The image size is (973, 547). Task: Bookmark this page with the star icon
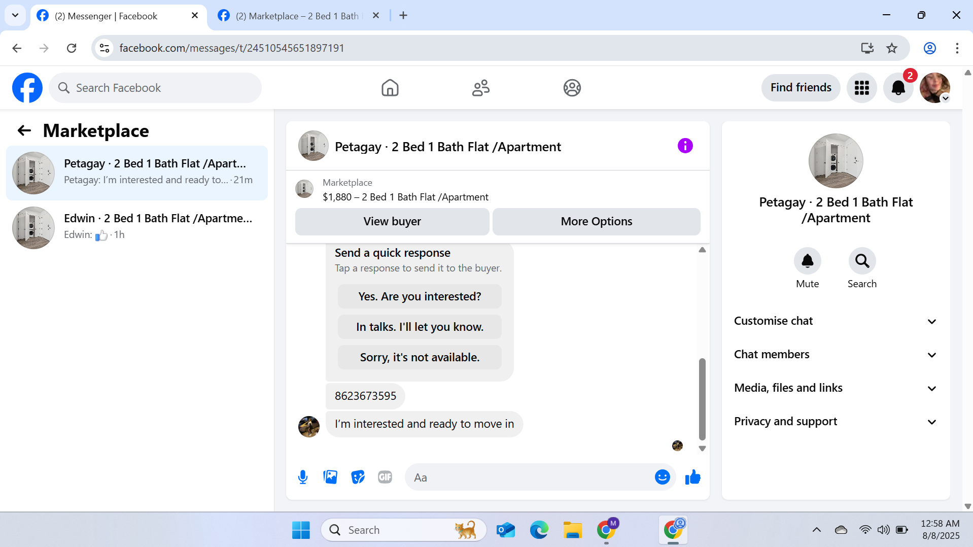click(x=892, y=48)
